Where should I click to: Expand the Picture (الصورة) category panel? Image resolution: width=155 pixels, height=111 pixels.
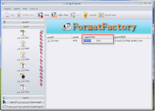tap(23, 97)
